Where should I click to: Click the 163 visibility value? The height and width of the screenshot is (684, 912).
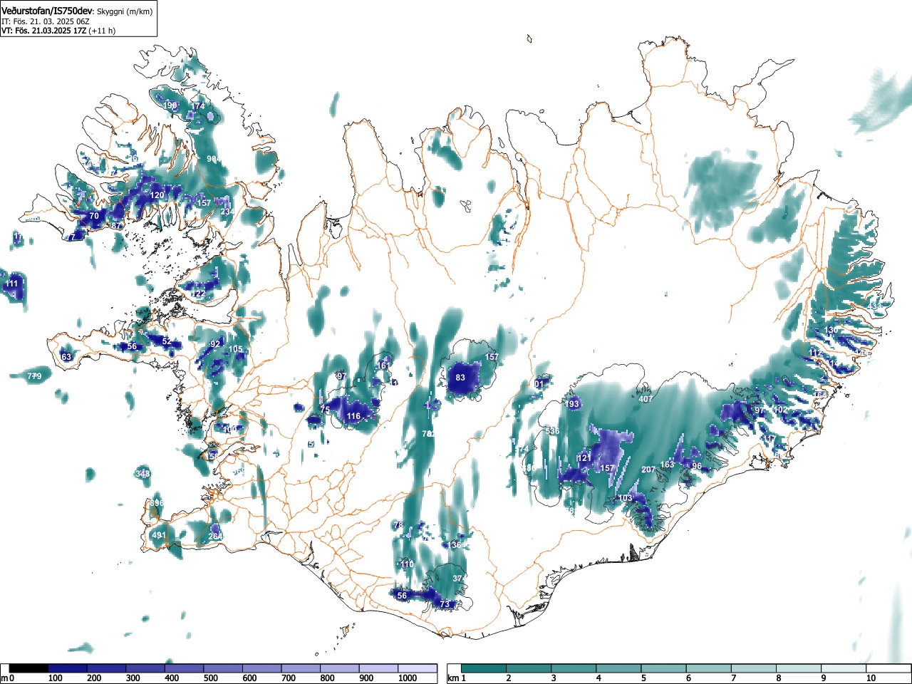(x=667, y=465)
